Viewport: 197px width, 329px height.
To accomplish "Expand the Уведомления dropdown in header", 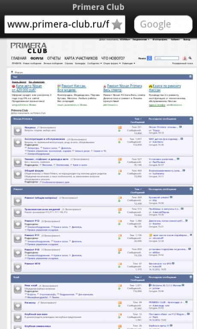I will point(141,39).
